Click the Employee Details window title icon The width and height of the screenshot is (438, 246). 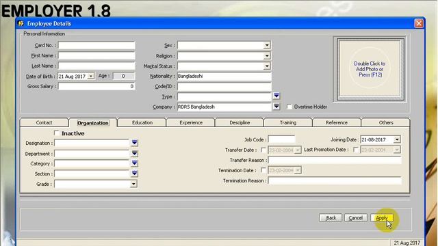click(21, 23)
